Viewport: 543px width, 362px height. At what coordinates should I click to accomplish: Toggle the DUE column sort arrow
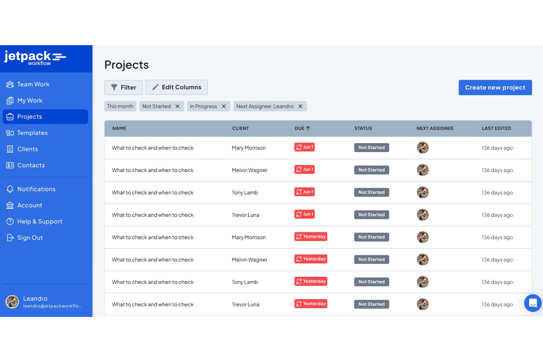click(309, 128)
